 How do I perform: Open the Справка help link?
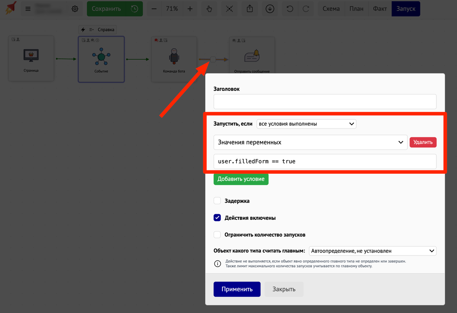pos(106,30)
